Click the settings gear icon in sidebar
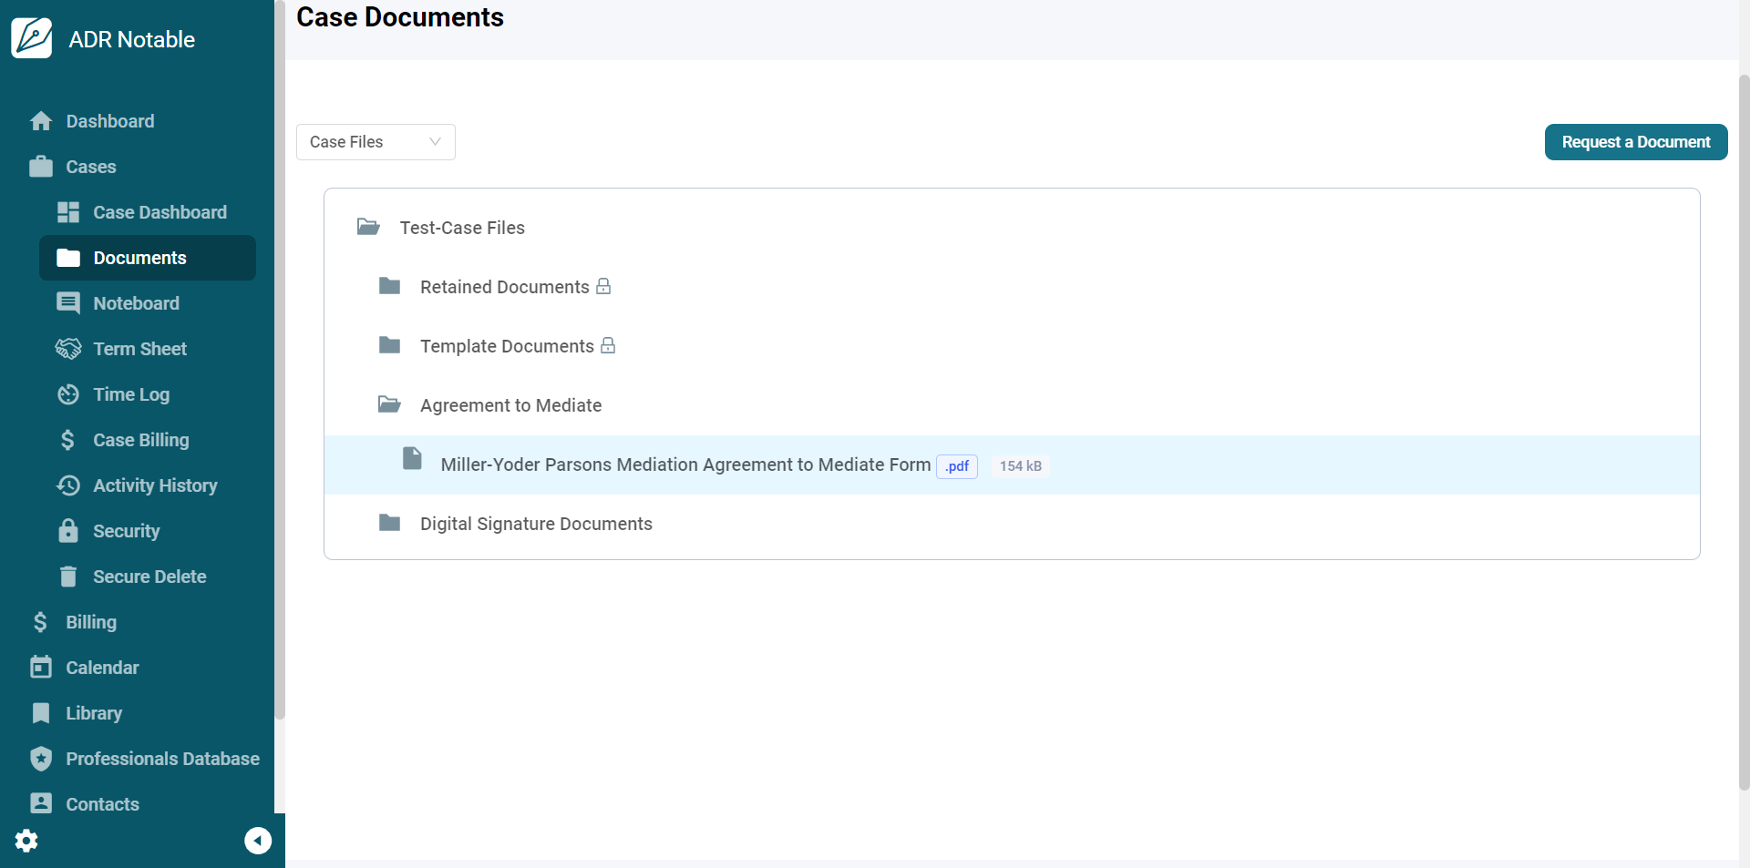 click(26, 840)
